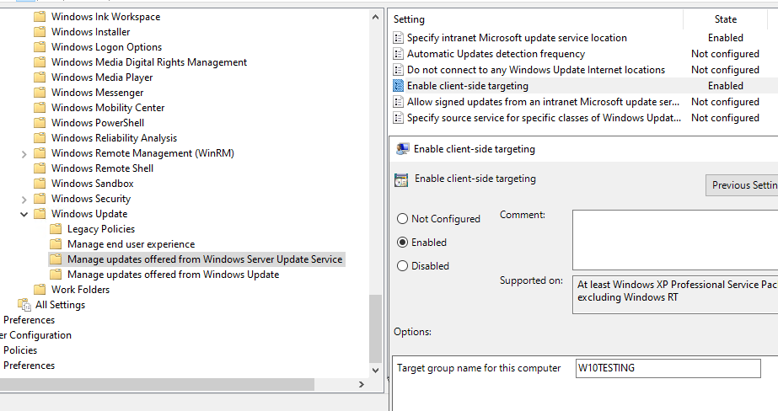
Task: Click the Target group name input field
Action: click(x=668, y=368)
